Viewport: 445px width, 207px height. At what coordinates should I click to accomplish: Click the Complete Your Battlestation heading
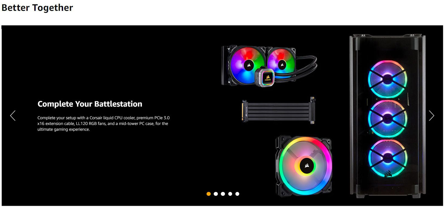[90, 104]
